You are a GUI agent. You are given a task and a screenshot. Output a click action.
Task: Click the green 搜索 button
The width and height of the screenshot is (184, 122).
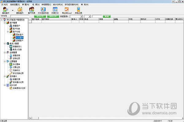click(107, 16)
